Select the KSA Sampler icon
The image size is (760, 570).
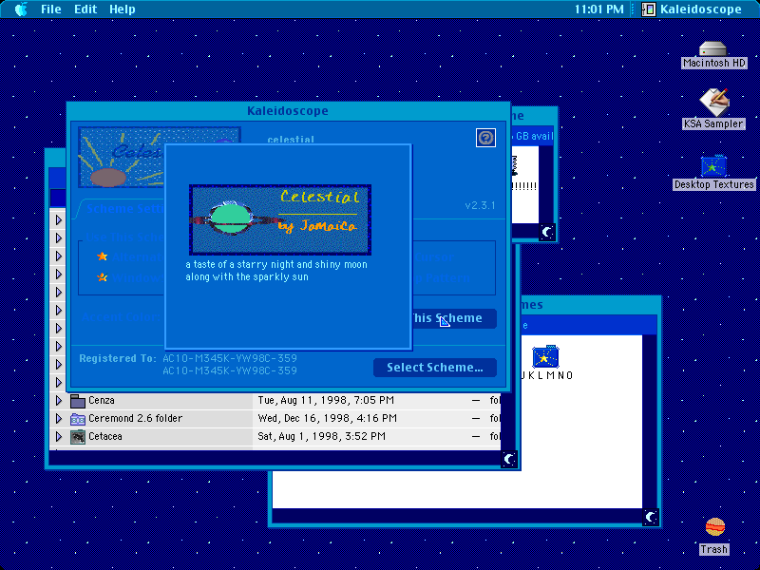713,102
